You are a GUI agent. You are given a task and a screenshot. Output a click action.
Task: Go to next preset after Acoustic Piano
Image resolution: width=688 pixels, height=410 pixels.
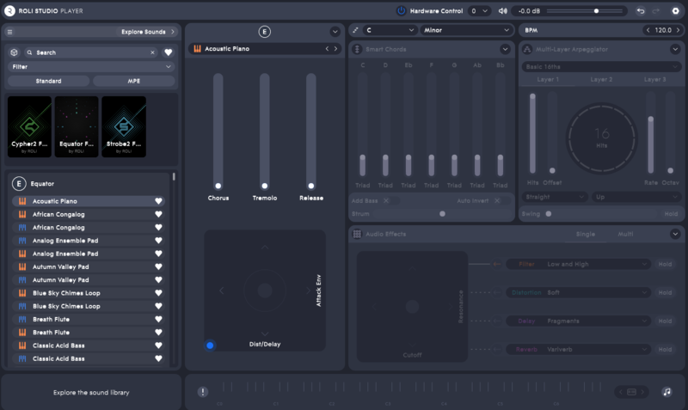click(336, 49)
